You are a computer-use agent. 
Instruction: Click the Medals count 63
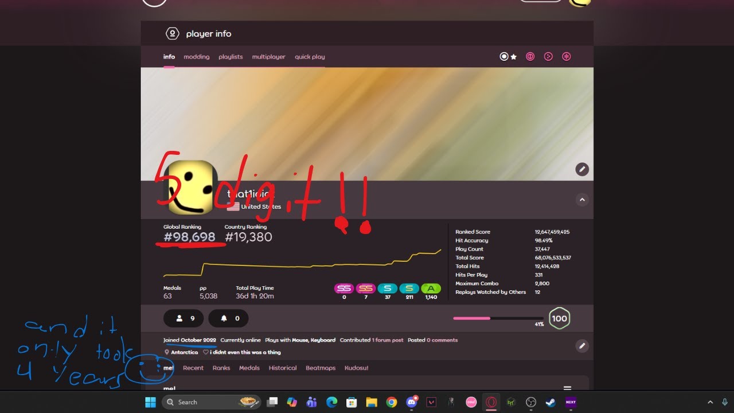167,296
